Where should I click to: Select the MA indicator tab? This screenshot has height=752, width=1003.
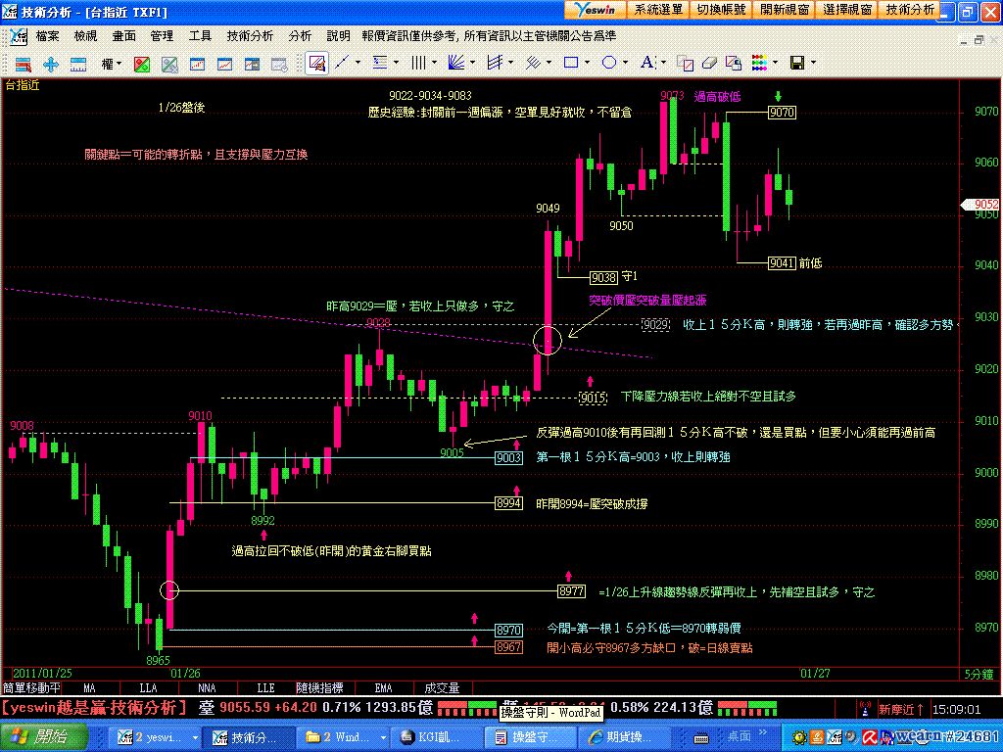coord(89,688)
